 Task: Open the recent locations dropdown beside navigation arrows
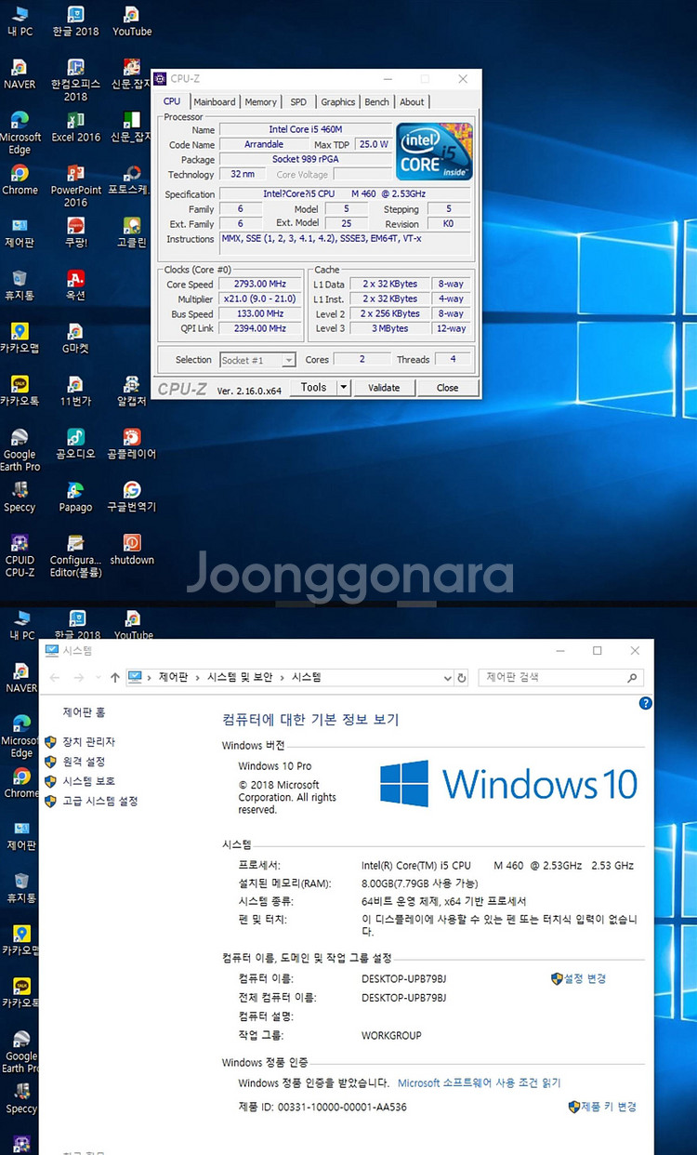[x=97, y=678]
